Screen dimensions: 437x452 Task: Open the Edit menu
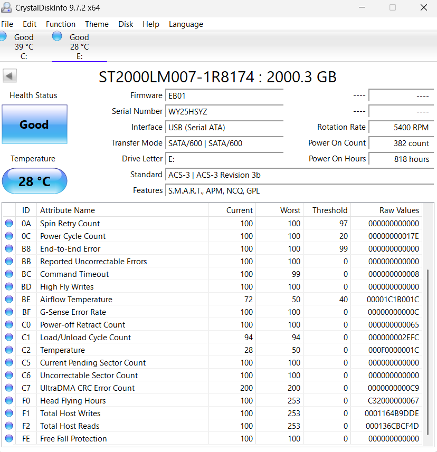[29, 24]
